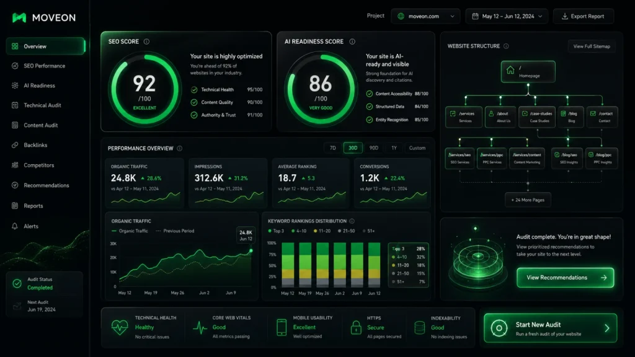Click the Backlinks chain-link icon

point(15,145)
